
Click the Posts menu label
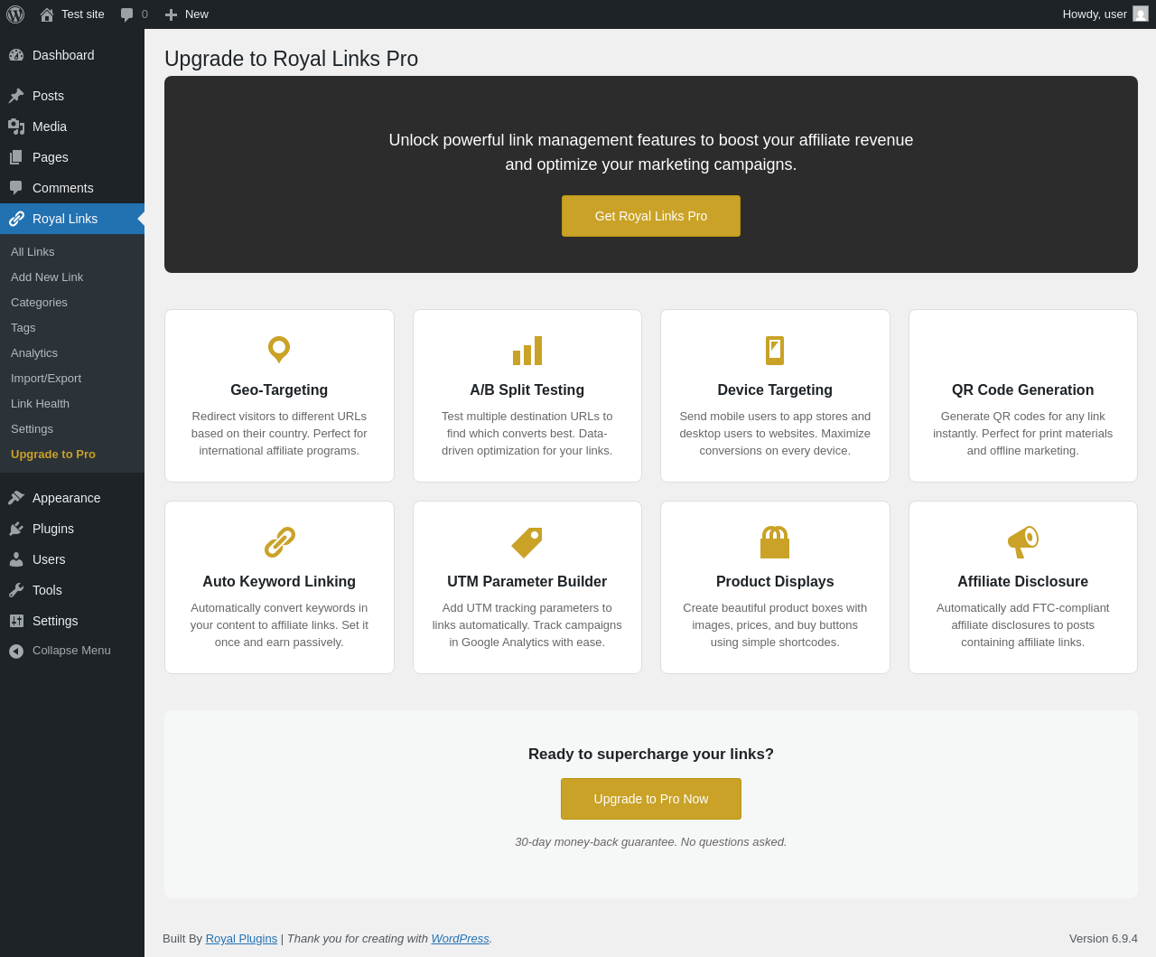tap(48, 96)
